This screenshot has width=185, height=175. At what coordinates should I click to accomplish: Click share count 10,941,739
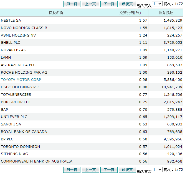point(172,87)
